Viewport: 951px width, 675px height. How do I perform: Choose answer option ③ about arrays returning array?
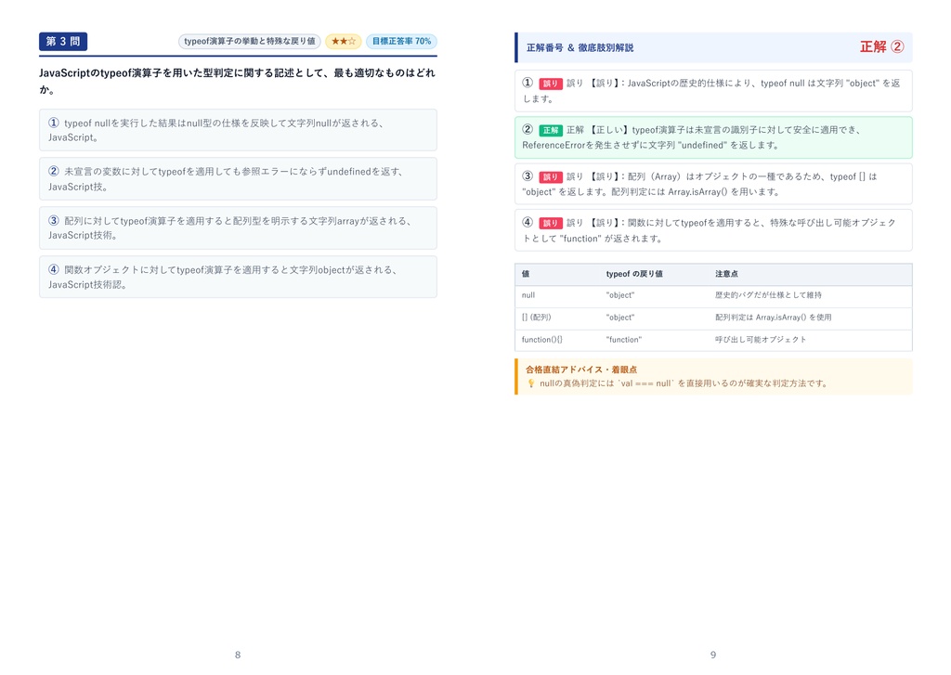pos(238,228)
